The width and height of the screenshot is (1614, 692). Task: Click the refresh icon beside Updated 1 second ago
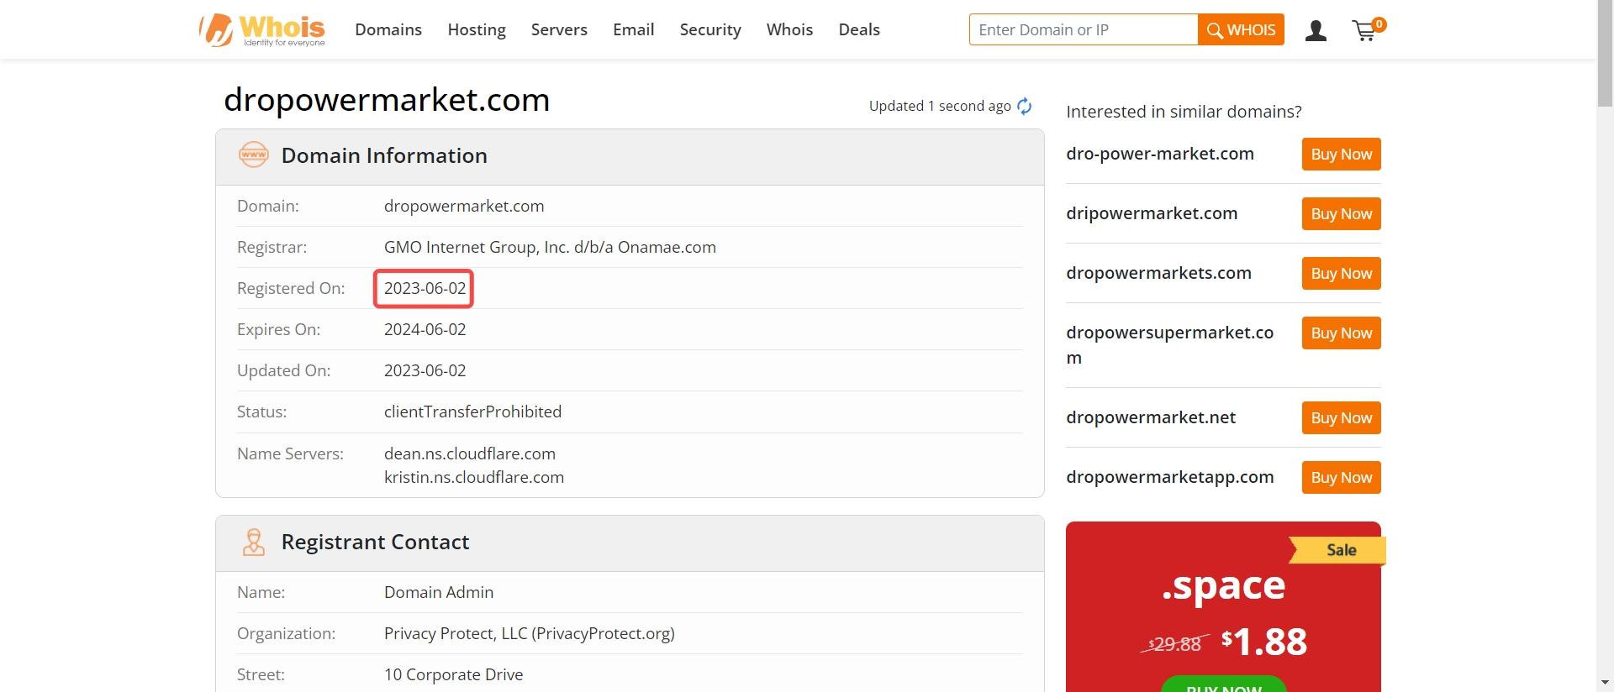1024,106
